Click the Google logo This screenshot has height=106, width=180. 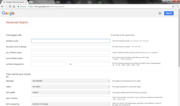point(8,13)
